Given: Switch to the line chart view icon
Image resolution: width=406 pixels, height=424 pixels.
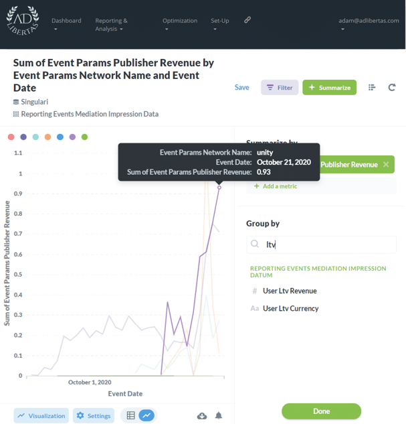Looking at the screenshot, I should point(146,415).
